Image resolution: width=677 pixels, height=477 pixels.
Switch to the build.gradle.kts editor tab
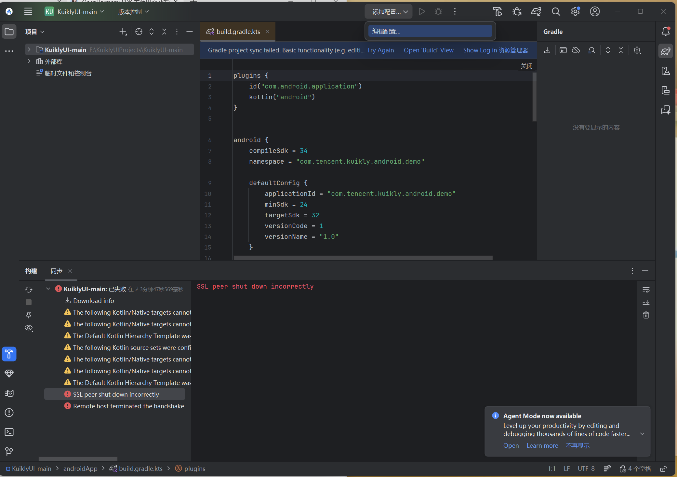pyautogui.click(x=238, y=32)
